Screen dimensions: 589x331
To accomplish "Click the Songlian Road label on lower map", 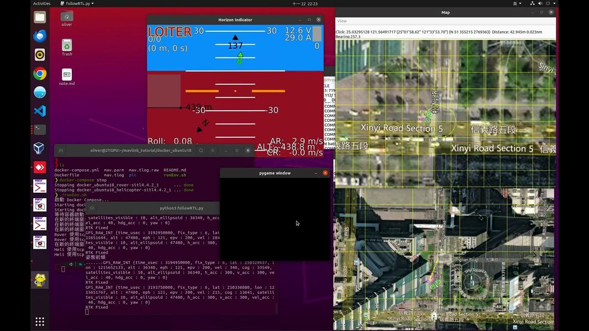I will click(x=465, y=260).
